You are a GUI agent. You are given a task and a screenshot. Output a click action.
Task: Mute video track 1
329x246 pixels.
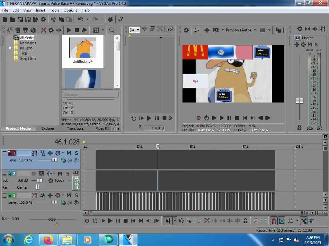(x=69, y=153)
